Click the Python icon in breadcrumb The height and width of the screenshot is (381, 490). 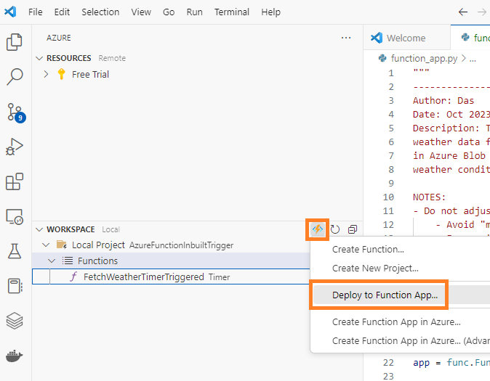(x=382, y=58)
